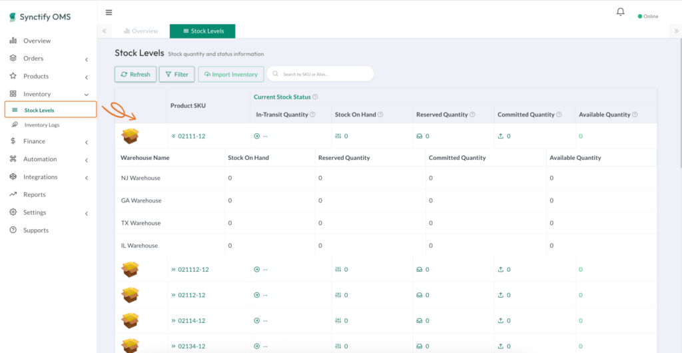Click the hamburger menu icon
682x353 pixels.
109,12
